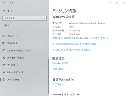Image resolution: width=128 pixels, height=96 pixels.
Task: Open the ソフトウェア ライセンス条項 link
Action: (72, 50)
